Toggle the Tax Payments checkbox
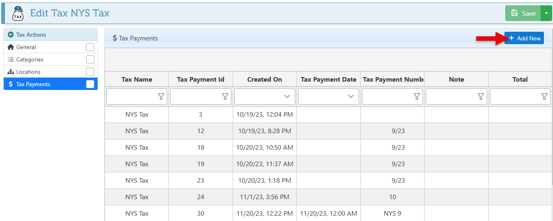The image size is (553, 221). (90, 84)
